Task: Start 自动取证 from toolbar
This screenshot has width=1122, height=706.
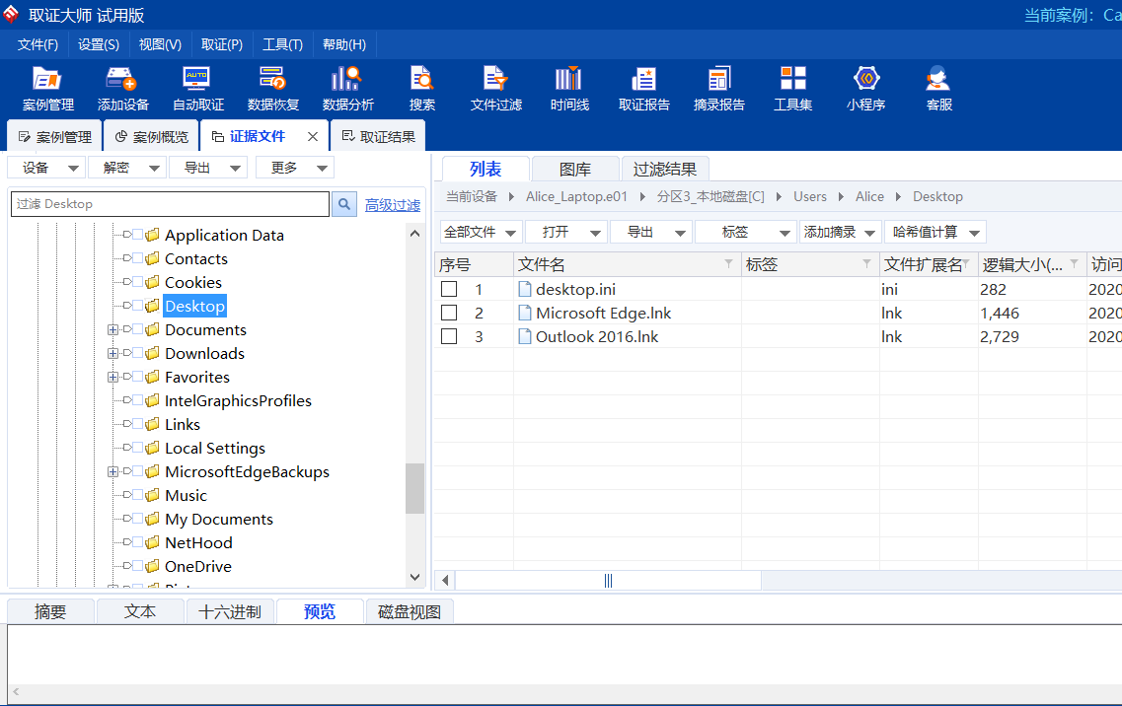Action: click(197, 88)
